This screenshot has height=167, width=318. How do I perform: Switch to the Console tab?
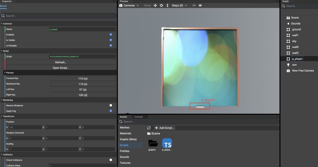pos(139,117)
